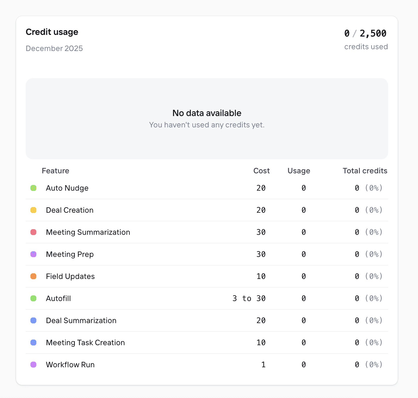Screen dimensions: 418x398
Task: Click the orange dot beside Field Updates
Action: (x=33, y=276)
